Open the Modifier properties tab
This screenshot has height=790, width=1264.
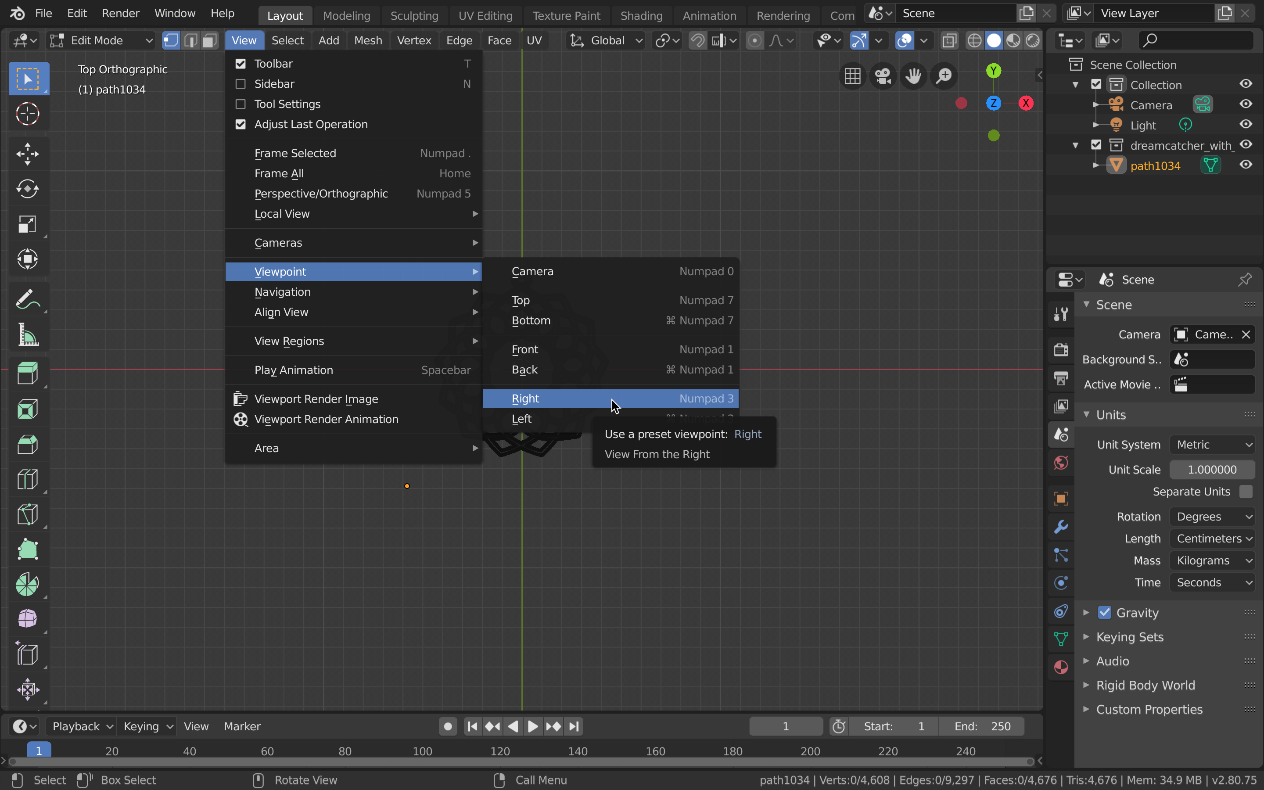pyautogui.click(x=1061, y=527)
